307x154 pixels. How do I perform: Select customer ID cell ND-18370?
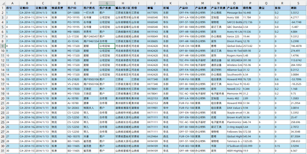click(75, 136)
